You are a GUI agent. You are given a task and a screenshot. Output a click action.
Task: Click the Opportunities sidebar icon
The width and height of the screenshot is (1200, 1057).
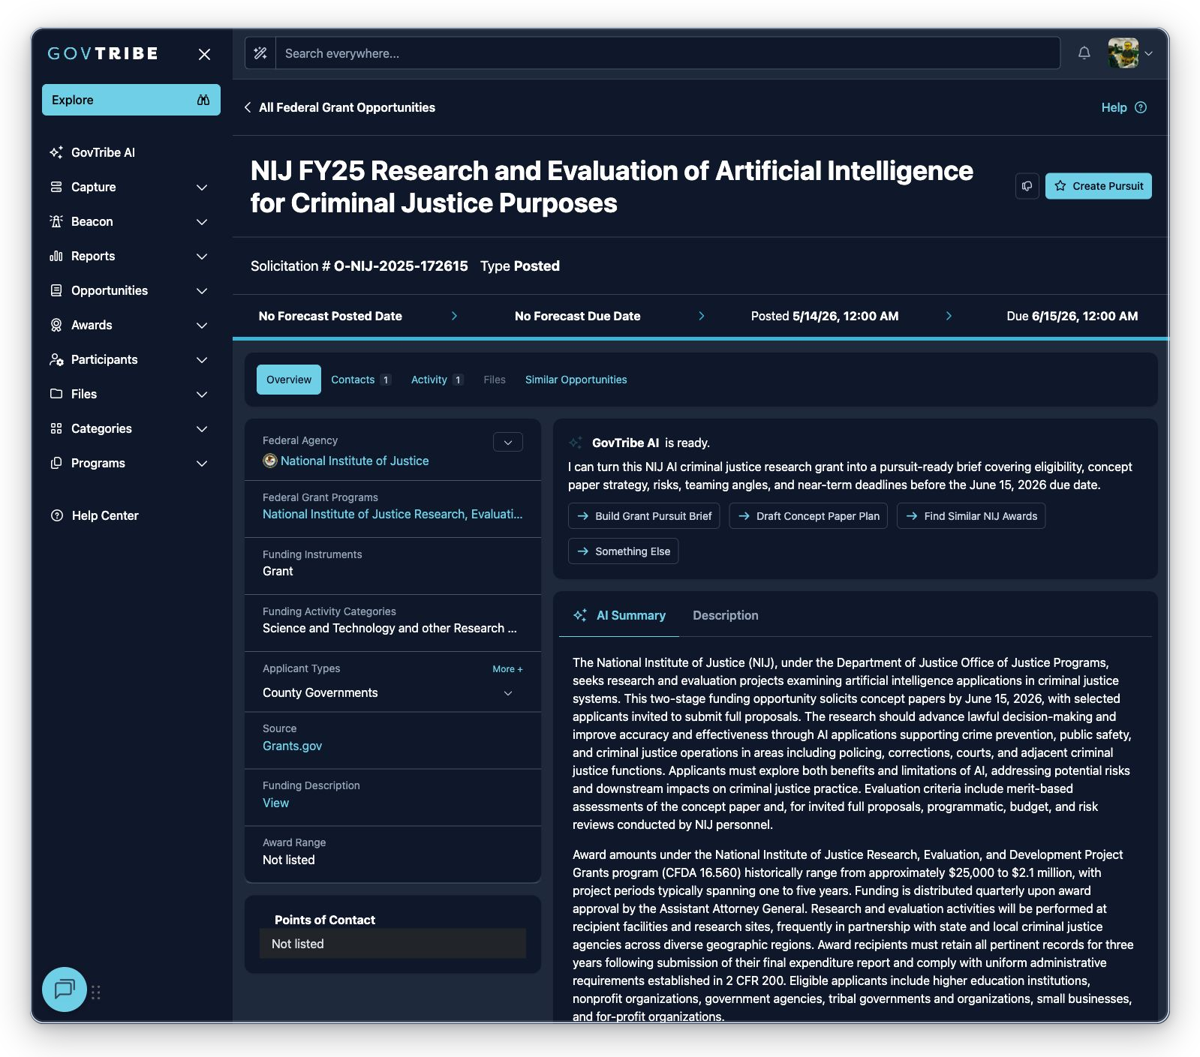(56, 290)
